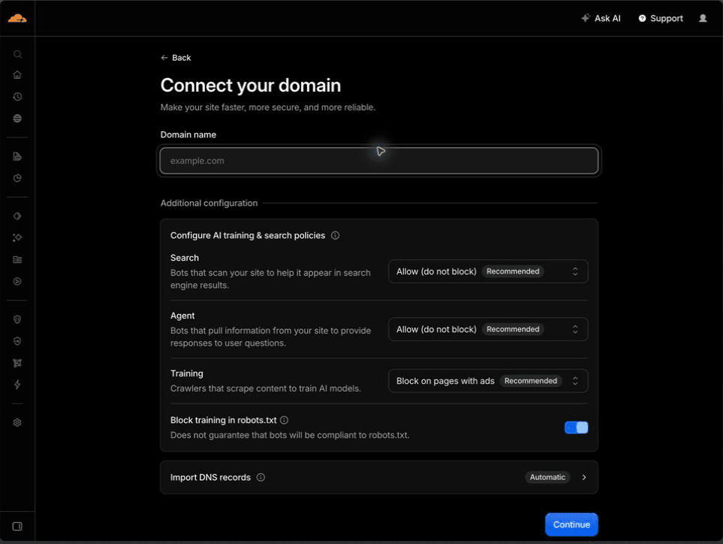Open the Training crawlers policy dropdown
Screen dimensions: 723x544
click(488, 381)
